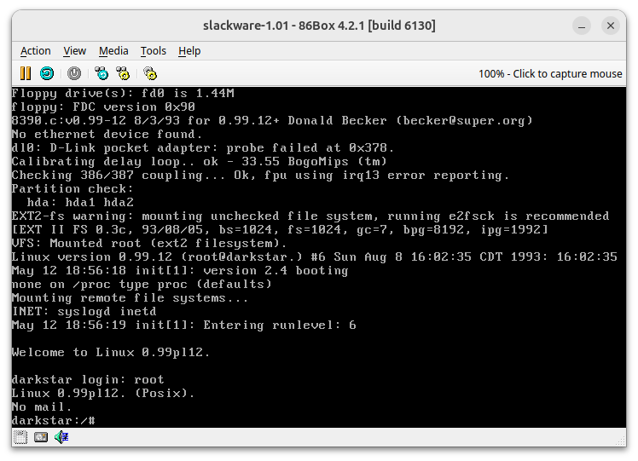This screenshot has width=638, height=461.
Task: Send Ctrl+Alt+Esc using yellow keys toolbar icon
Action: click(x=123, y=73)
